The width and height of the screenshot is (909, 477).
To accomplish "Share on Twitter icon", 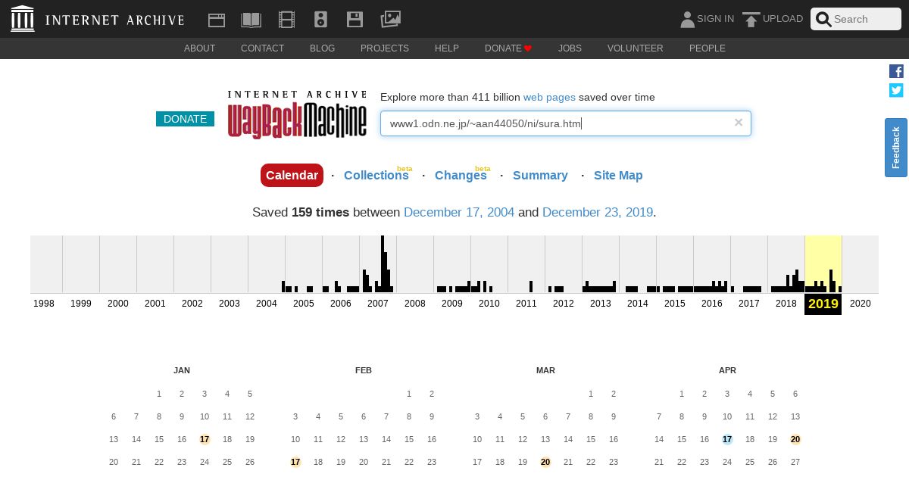I will coord(896,90).
